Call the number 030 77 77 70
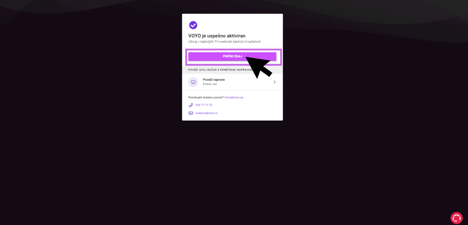The image size is (468, 225). point(204,105)
